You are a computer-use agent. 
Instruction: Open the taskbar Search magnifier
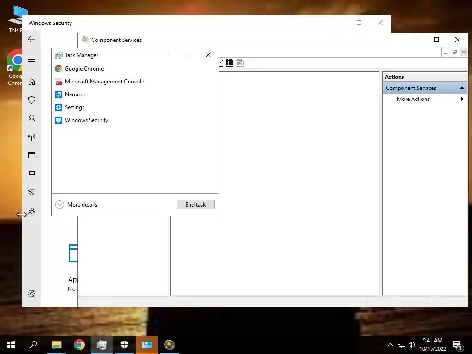click(33, 345)
